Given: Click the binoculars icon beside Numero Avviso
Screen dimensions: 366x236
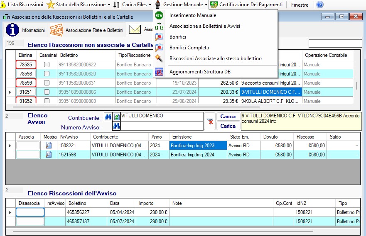Looking at the screenshot, I should pos(116,127).
